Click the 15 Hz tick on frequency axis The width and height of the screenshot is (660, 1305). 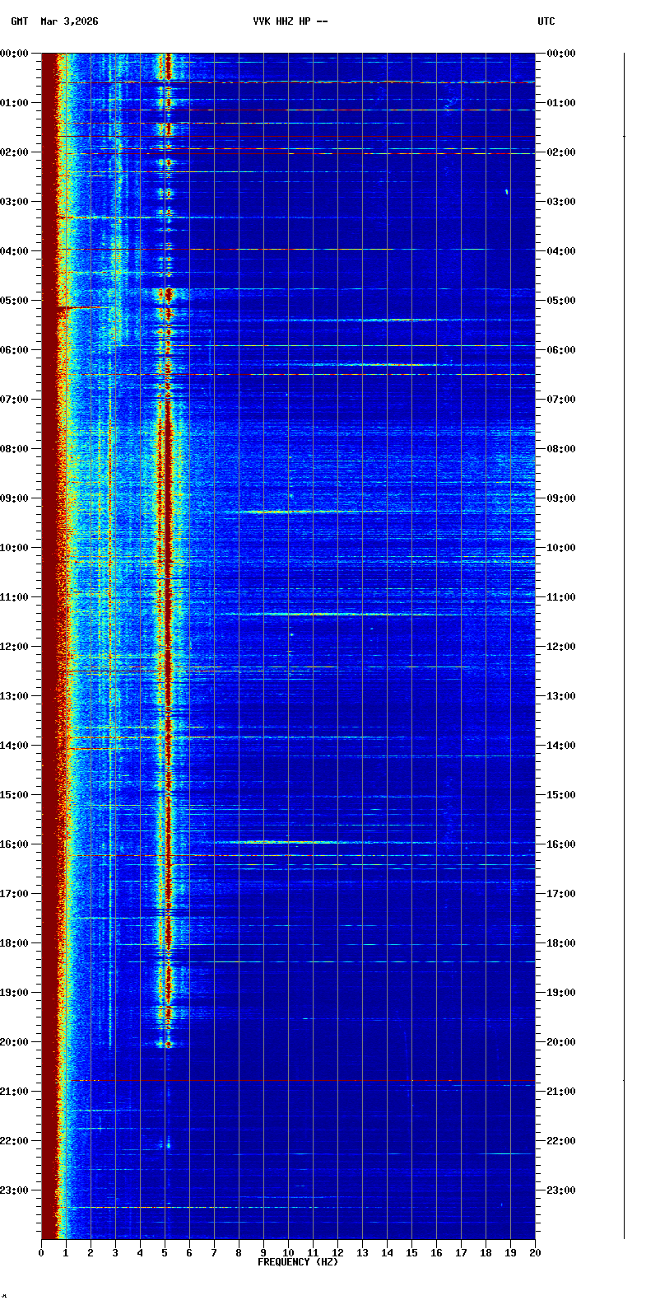pyautogui.click(x=411, y=1253)
